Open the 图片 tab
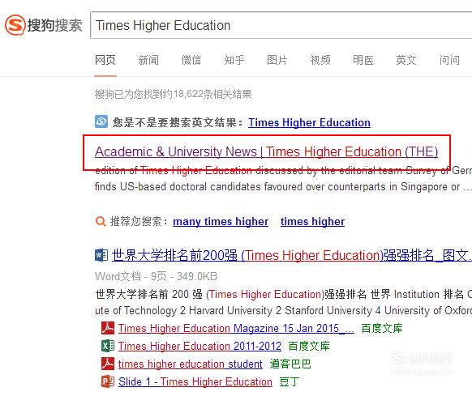This screenshot has height=396, width=472. click(277, 60)
